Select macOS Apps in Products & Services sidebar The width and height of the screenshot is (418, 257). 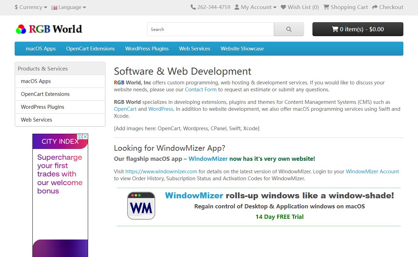pyautogui.click(x=60, y=81)
